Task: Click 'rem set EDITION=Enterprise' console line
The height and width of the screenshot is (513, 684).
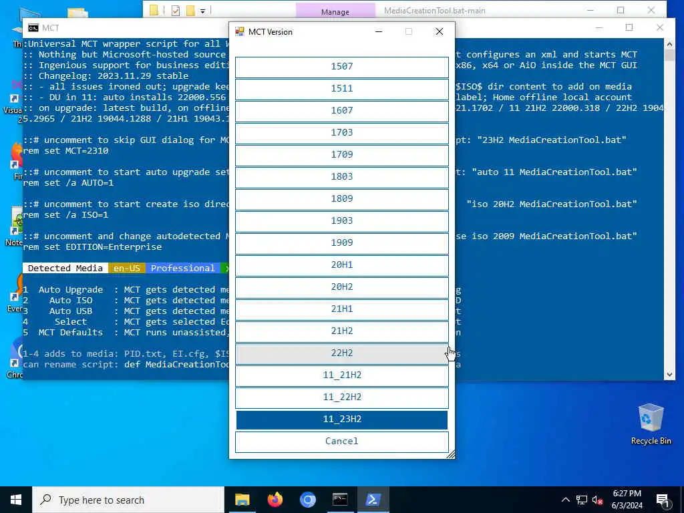Action: coord(92,247)
